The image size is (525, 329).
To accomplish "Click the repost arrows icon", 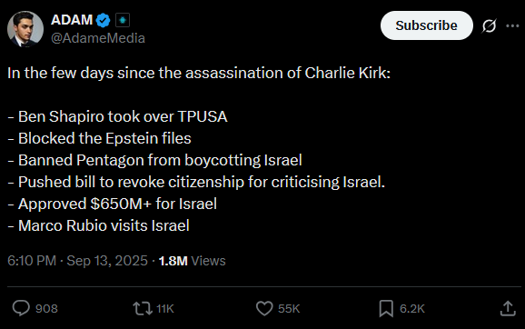I will click(143, 308).
